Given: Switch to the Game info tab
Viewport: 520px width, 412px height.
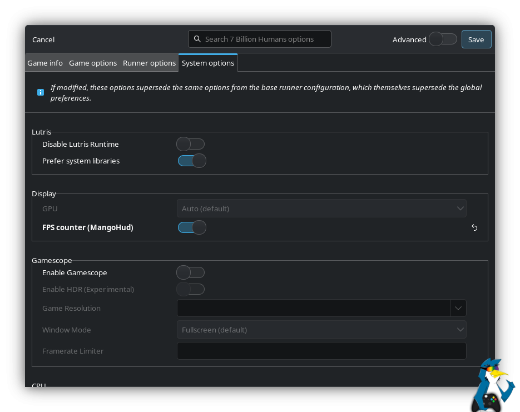Looking at the screenshot, I should (45, 63).
